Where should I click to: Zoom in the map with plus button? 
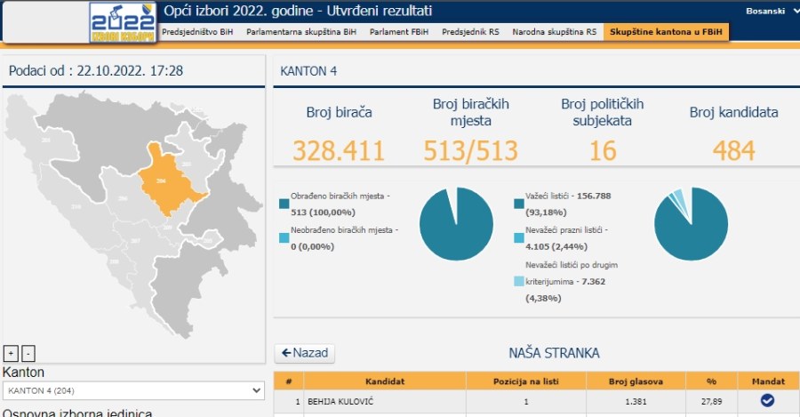coord(10,352)
